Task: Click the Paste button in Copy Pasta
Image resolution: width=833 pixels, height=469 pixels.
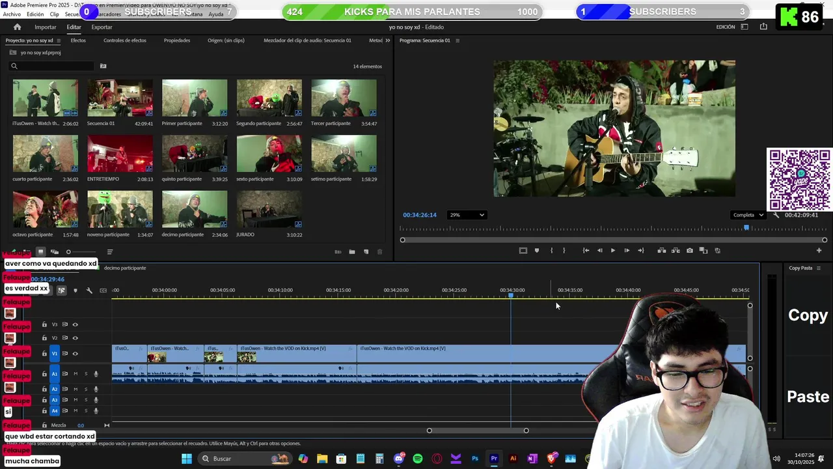Action: click(x=808, y=397)
